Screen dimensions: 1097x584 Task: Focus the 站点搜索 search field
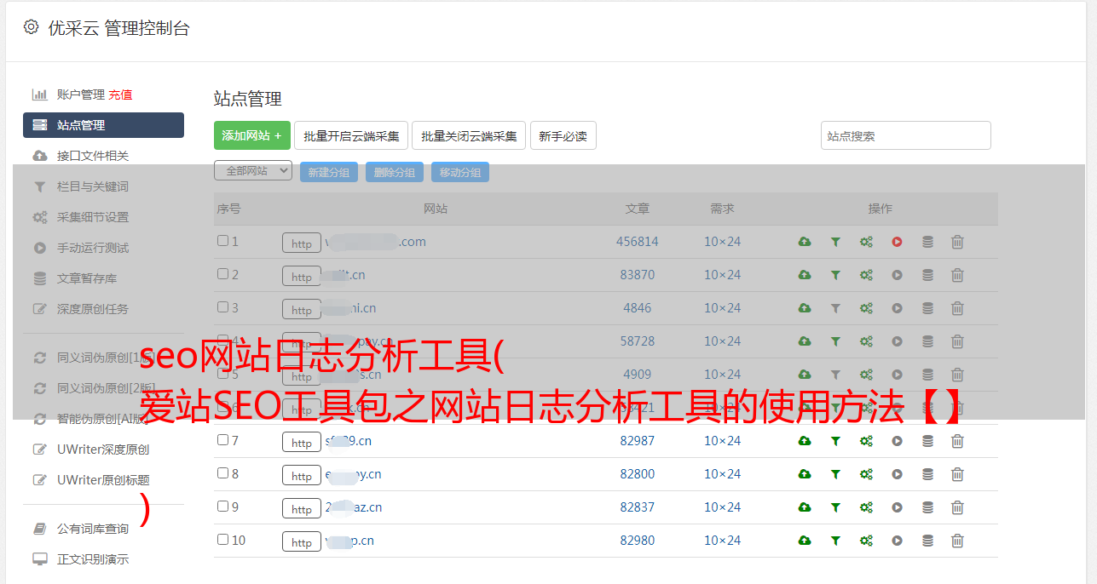[x=906, y=135]
